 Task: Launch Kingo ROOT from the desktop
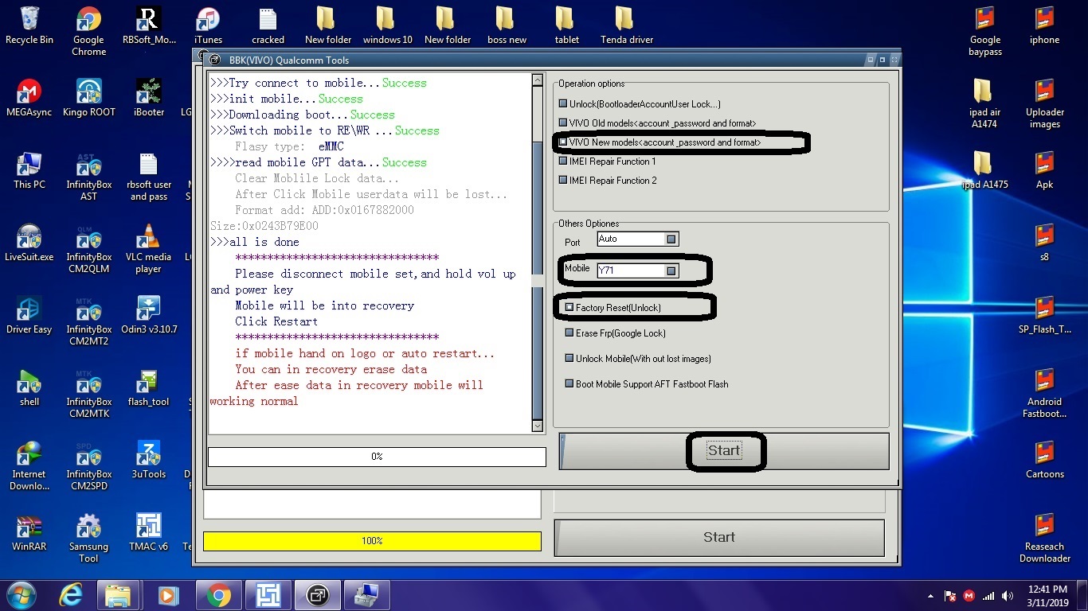point(88,98)
